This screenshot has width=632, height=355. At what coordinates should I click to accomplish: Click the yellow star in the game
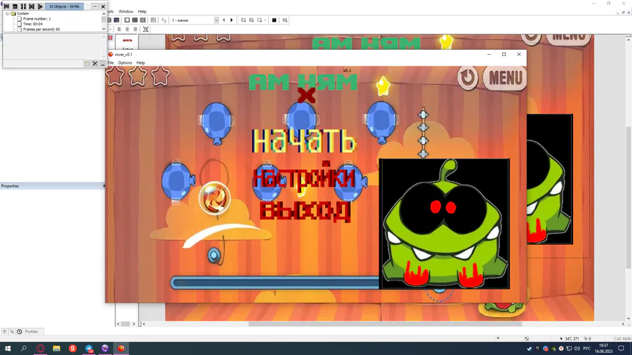383,86
